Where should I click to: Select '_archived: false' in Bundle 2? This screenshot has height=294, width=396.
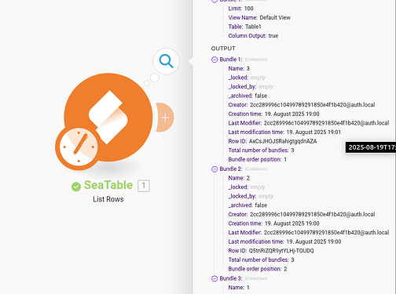pyautogui.click(x=247, y=205)
